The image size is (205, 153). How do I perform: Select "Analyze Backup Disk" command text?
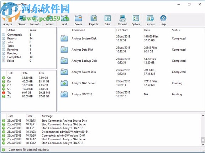click(x=84, y=61)
